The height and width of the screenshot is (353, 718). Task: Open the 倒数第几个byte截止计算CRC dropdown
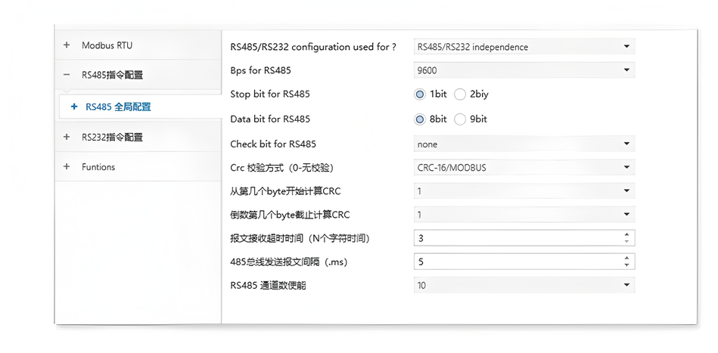pyautogui.click(x=524, y=215)
